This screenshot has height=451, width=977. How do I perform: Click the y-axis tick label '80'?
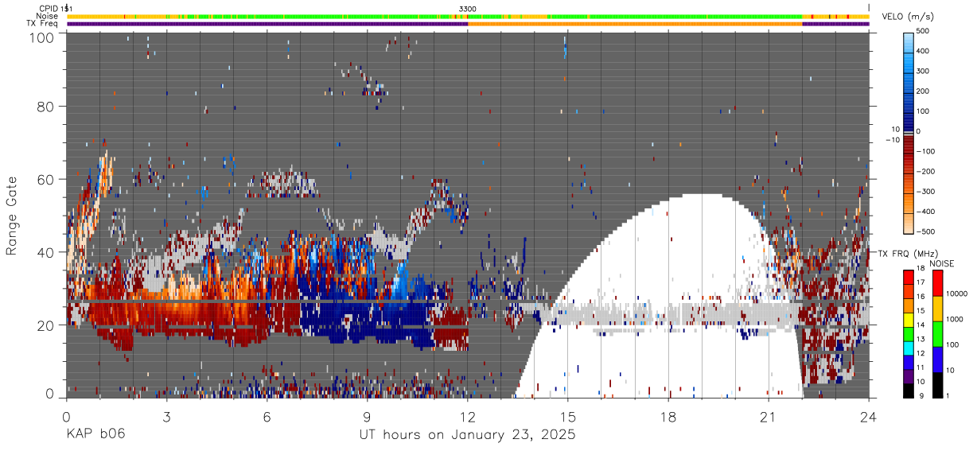pos(45,107)
